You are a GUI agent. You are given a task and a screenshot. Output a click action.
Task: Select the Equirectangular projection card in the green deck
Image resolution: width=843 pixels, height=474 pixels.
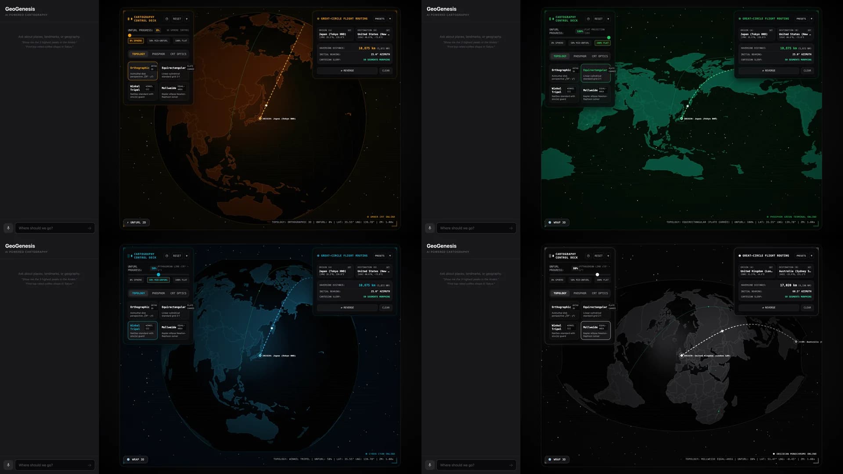click(x=596, y=73)
